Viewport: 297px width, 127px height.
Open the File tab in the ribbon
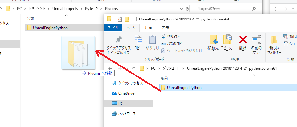(x=113, y=28)
